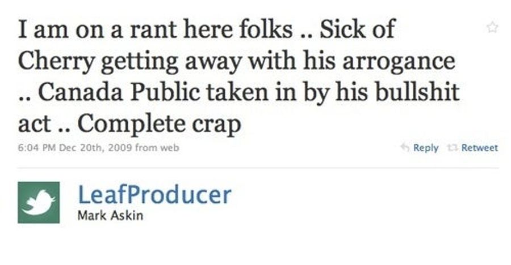
Task: Click the white bird in the avatar
Action: click(x=40, y=203)
